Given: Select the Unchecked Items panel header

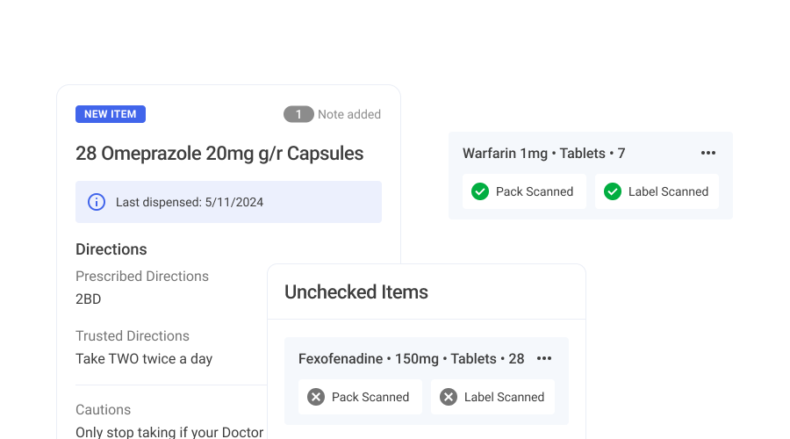Looking at the screenshot, I should click(x=356, y=292).
